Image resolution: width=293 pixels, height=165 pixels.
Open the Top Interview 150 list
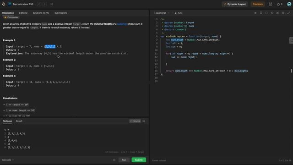[x=23, y=4]
